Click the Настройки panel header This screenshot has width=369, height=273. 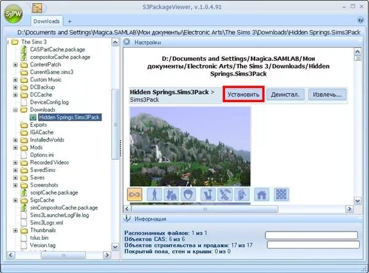[x=242, y=42]
